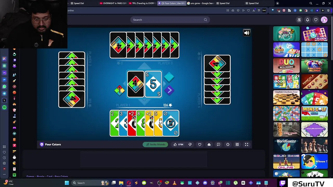Click Invite friends button

click(x=156, y=144)
